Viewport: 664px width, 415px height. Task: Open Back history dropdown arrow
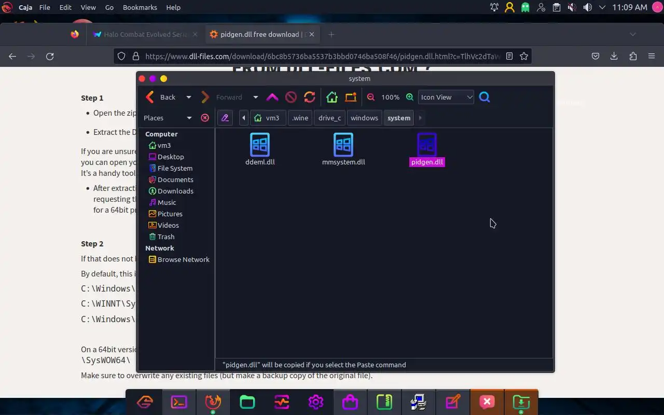click(189, 97)
